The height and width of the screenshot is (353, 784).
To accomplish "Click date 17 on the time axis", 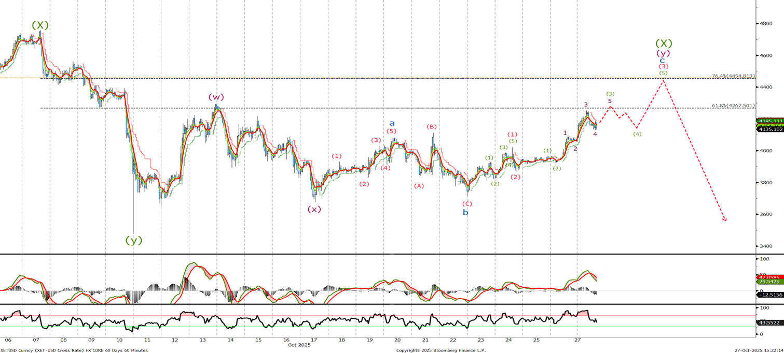I will (314, 340).
